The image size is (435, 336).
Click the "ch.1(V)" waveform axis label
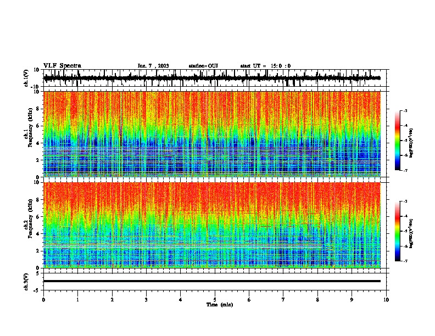click(x=27, y=78)
